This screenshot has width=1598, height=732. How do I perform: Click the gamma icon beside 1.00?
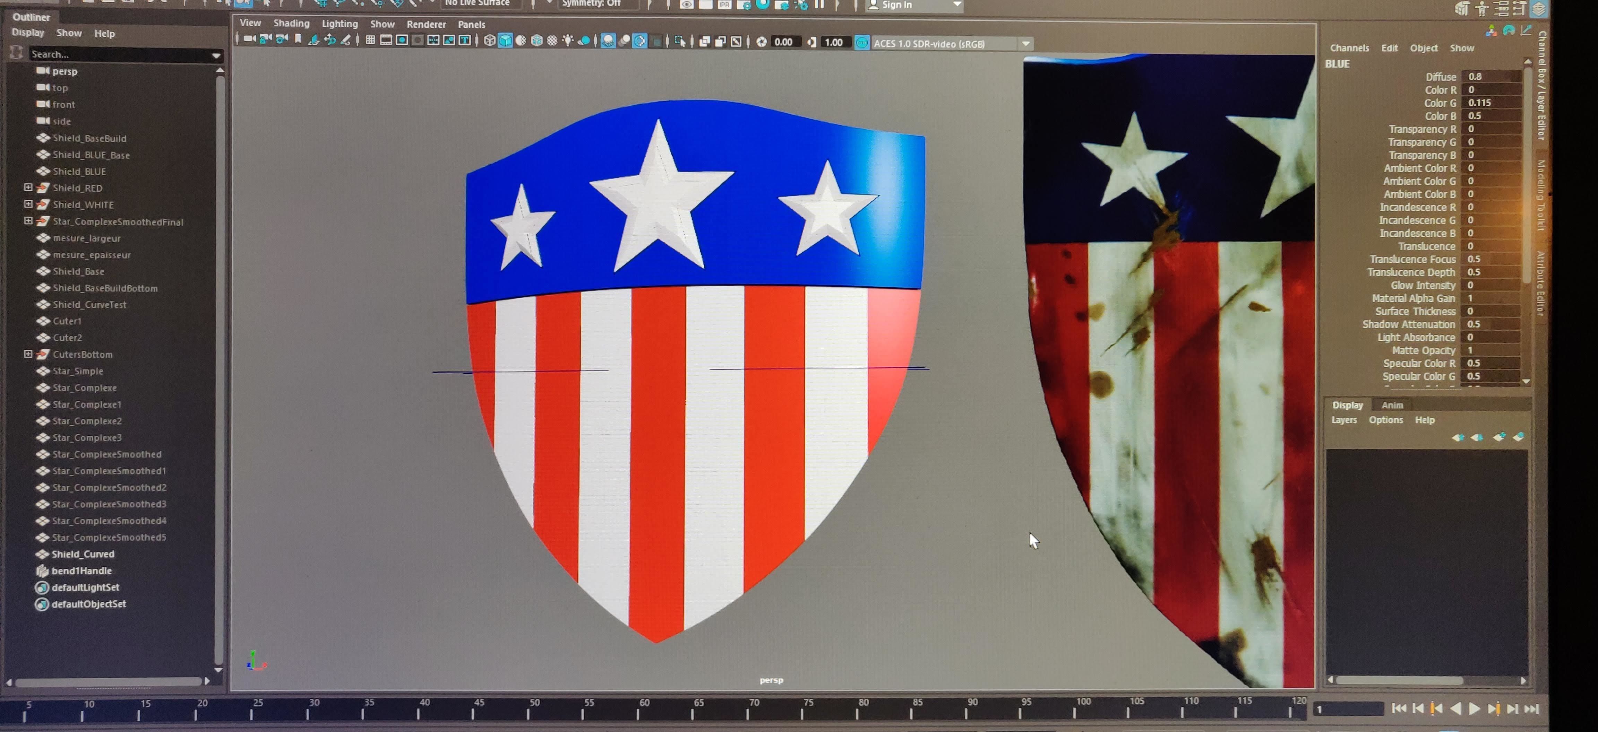click(x=811, y=42)
